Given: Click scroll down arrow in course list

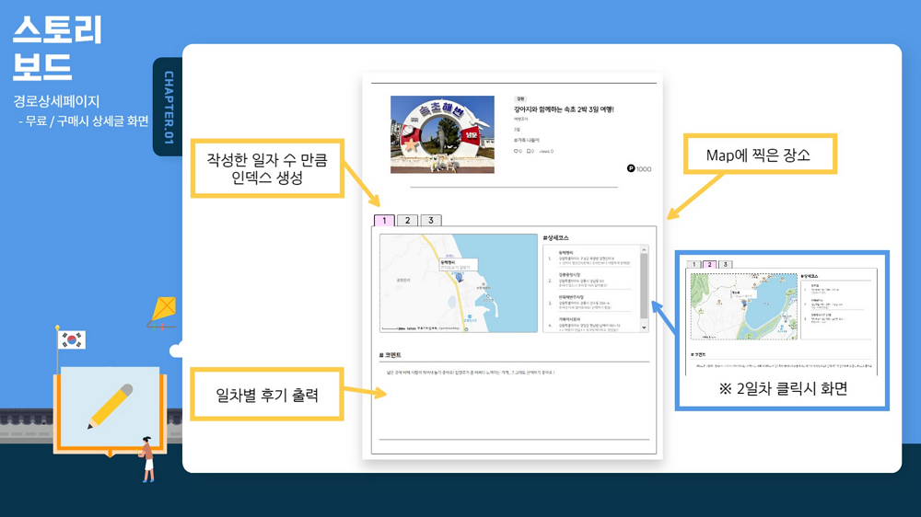Looking at the screenshot, I should pyautogui.click(x=644, y=327).
